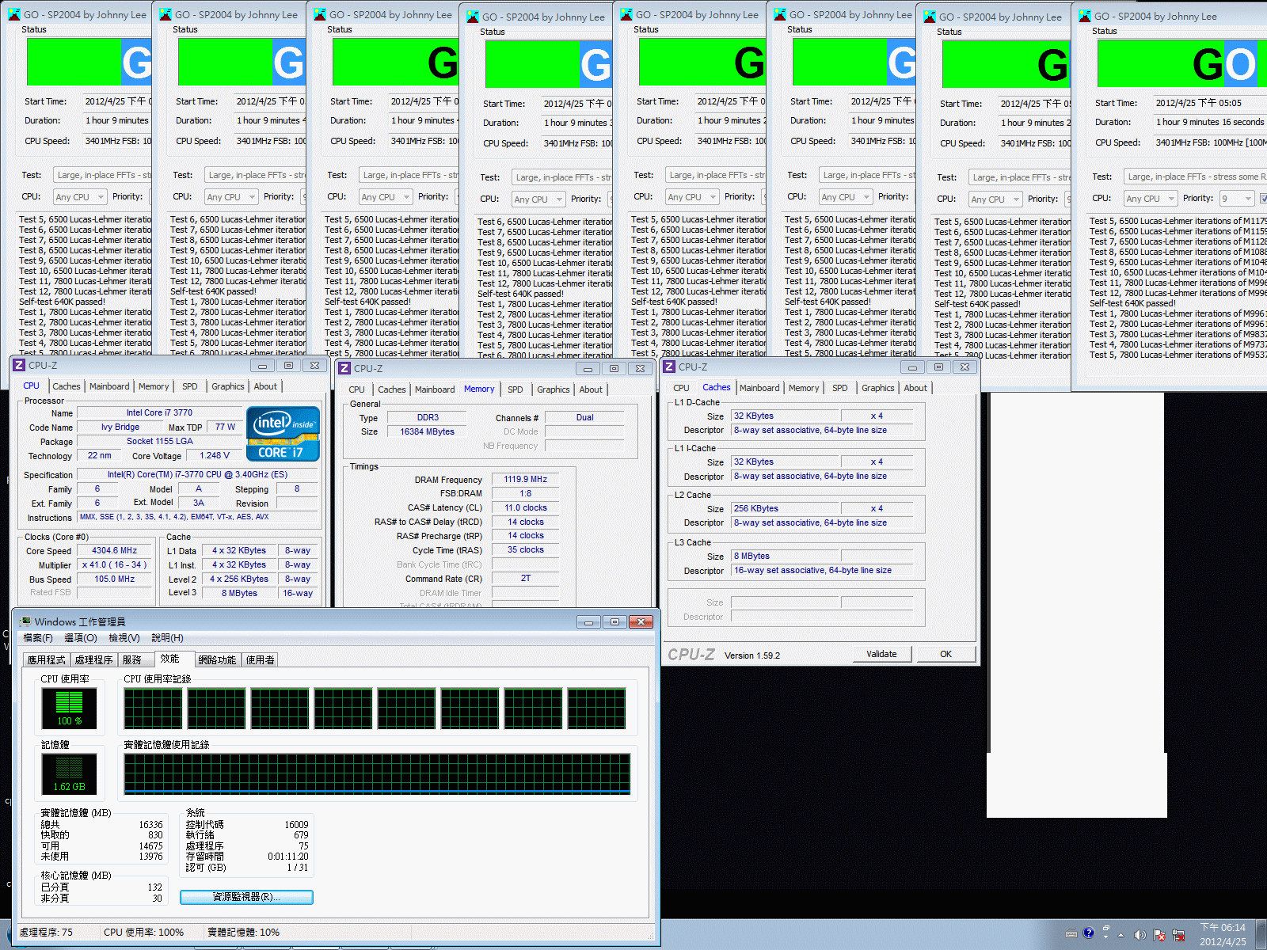Image resolution: width=1267 pixels, height=950 pixels.
Task: Select the Memory tab in the CPU-Z Caches window
Action: click(x=804, y=388)
